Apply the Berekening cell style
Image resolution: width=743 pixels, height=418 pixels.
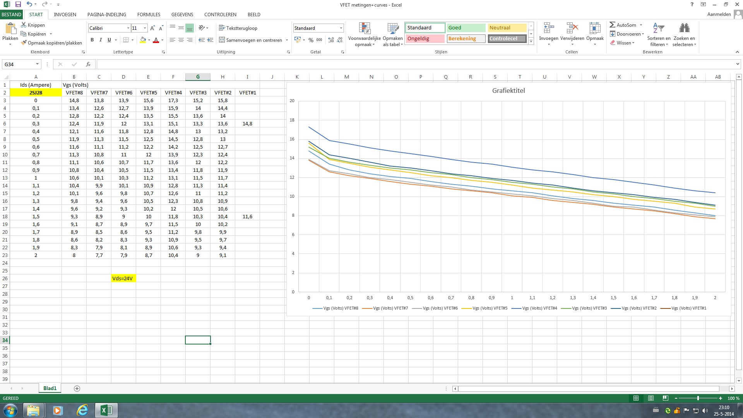point(466,39)
